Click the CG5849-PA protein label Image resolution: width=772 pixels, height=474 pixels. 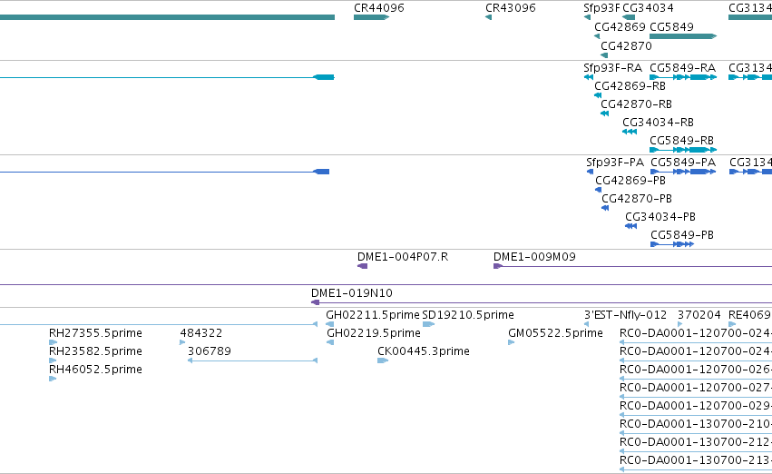[683, 163]
